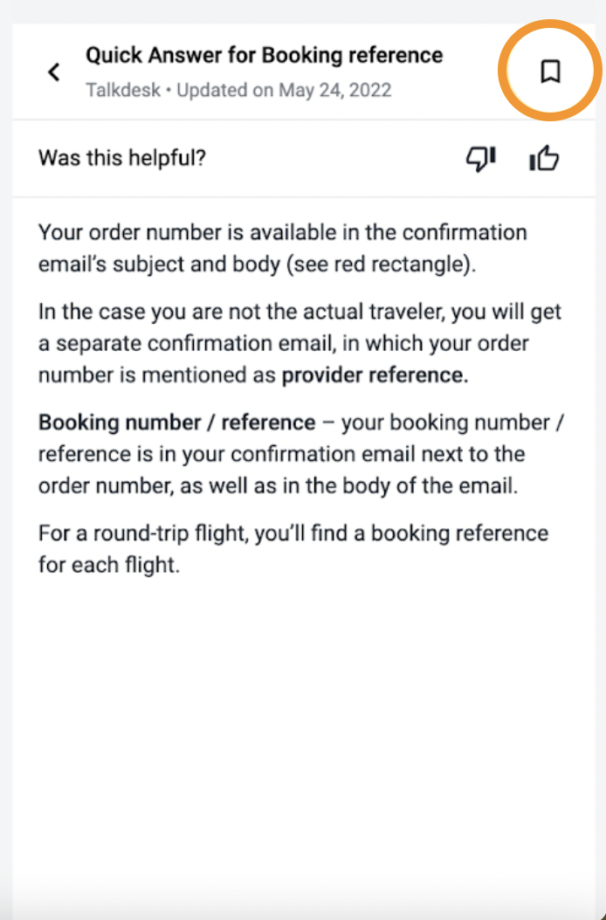Click the For a round-trip flight paragraph
Screen dimensions: 606x920
pos(293,549)
